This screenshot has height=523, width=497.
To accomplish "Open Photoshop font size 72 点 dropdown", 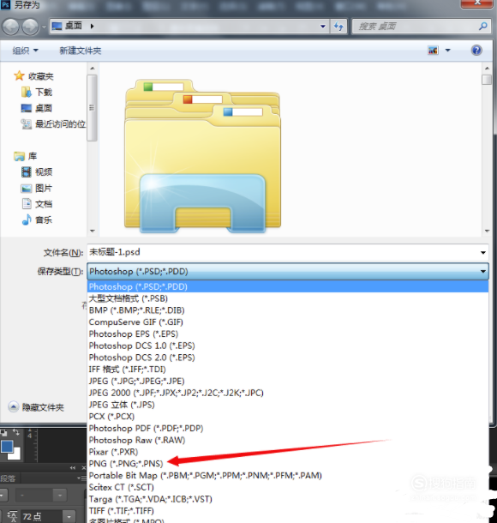I will click(69, 517).
